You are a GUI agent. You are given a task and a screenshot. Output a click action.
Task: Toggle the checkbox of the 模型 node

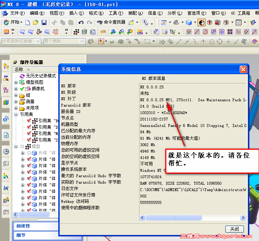[22, 147]
